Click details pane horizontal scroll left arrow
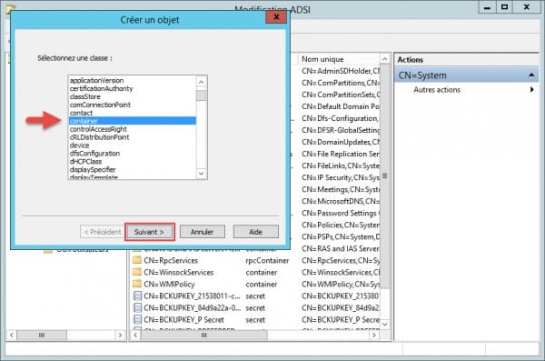The height and width of the screenshot is (361, 545). (135, 336)
